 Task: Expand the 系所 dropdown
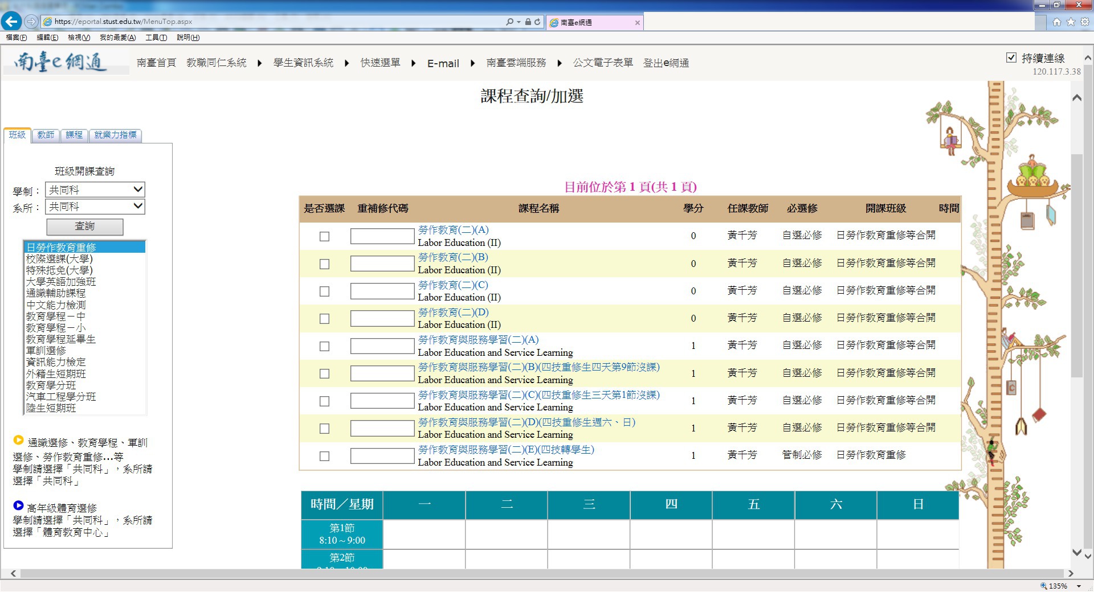click(95, 206)
